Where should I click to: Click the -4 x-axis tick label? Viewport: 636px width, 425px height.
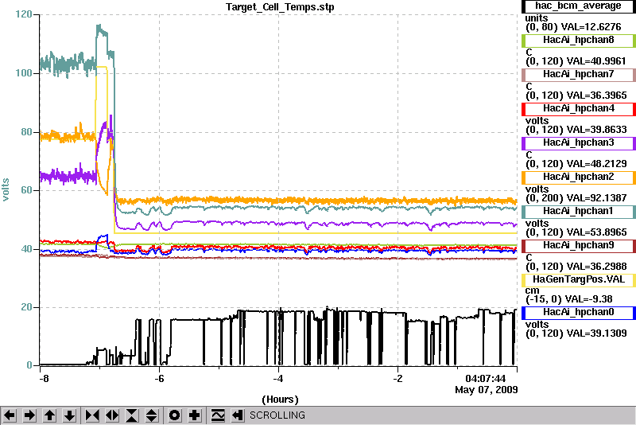(277, 379)
